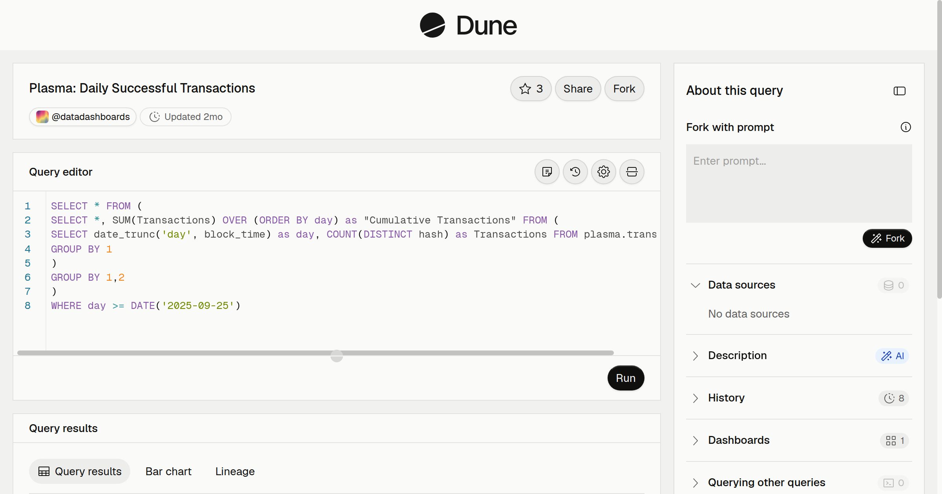The height and width of the screenshot is (494, 942).
Task: Click the "No data sources" text
Action: 748,314
